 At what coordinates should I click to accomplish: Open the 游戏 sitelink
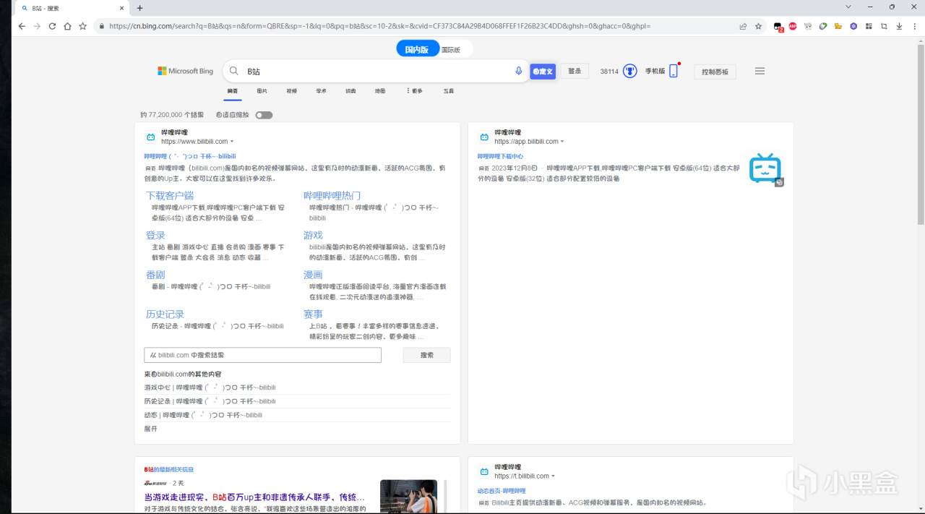[313, 235]
